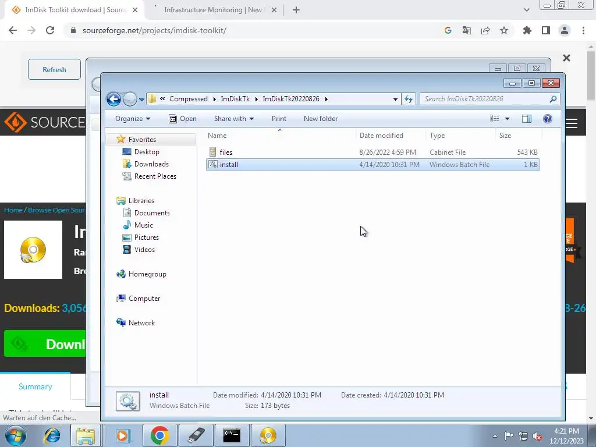Click the Refresh button on the webpage
The width and height of the screenshot is (596, 447).
pos(54,70)
